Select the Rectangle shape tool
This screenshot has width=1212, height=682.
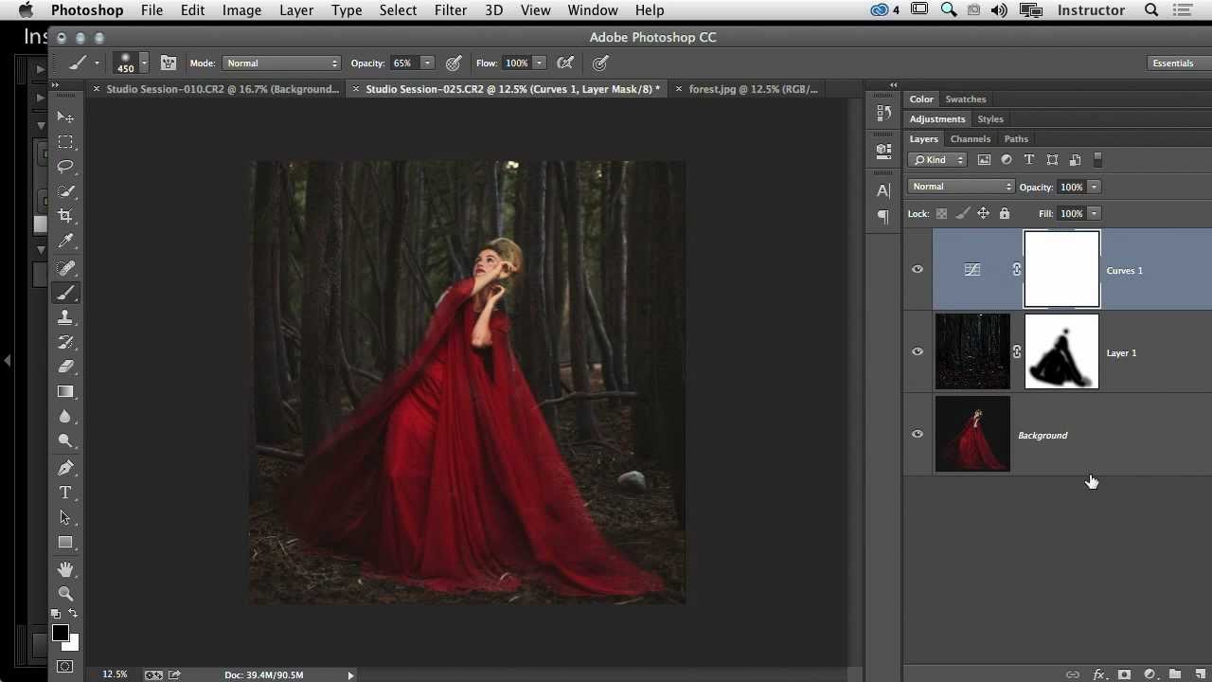coord(65,543)
